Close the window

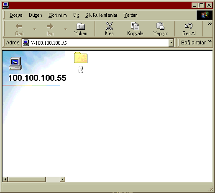[x=209, y=5]
